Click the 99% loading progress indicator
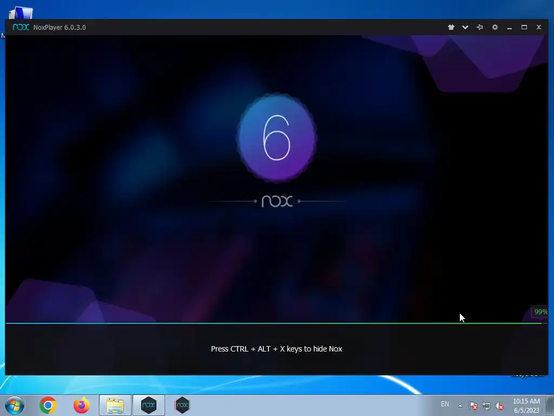The height and width of the screenshot is (416, 554). [x=540, y=311]
